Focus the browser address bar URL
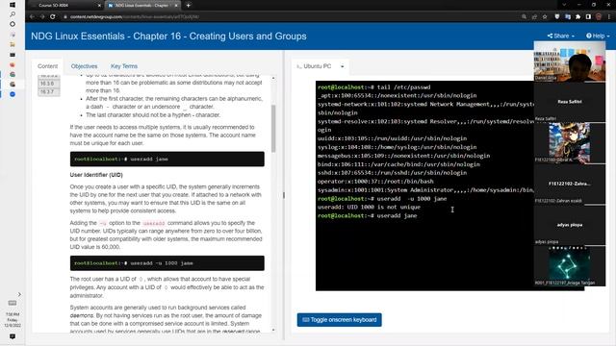This screenshot has width=616, height=346. coord(135,17)
